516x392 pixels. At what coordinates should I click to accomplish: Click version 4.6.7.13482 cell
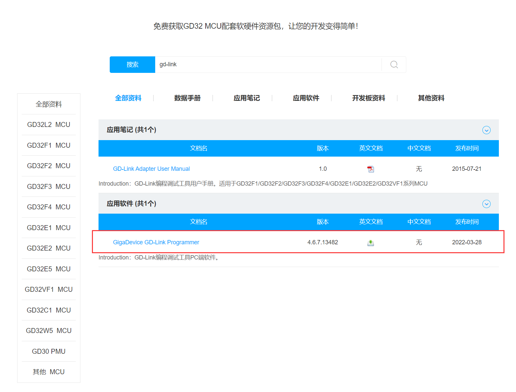click(323, 242)
